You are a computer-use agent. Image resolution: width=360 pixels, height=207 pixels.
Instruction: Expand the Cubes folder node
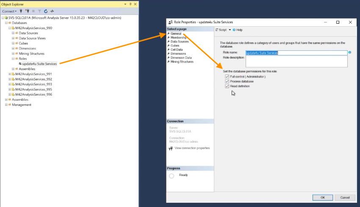(x=13, y=43)
